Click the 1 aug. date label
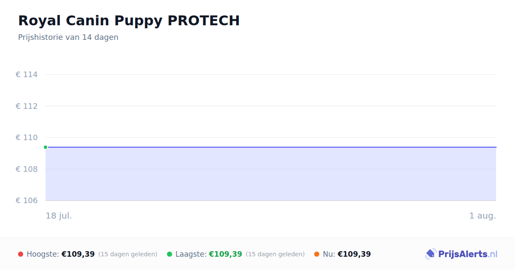The width and height of the screenshot is (515, 270). (x=482, y=216)
